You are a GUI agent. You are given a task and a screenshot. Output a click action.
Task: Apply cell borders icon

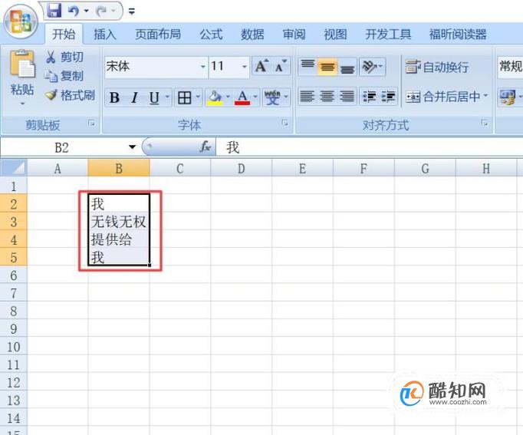(x=185, y=97)
